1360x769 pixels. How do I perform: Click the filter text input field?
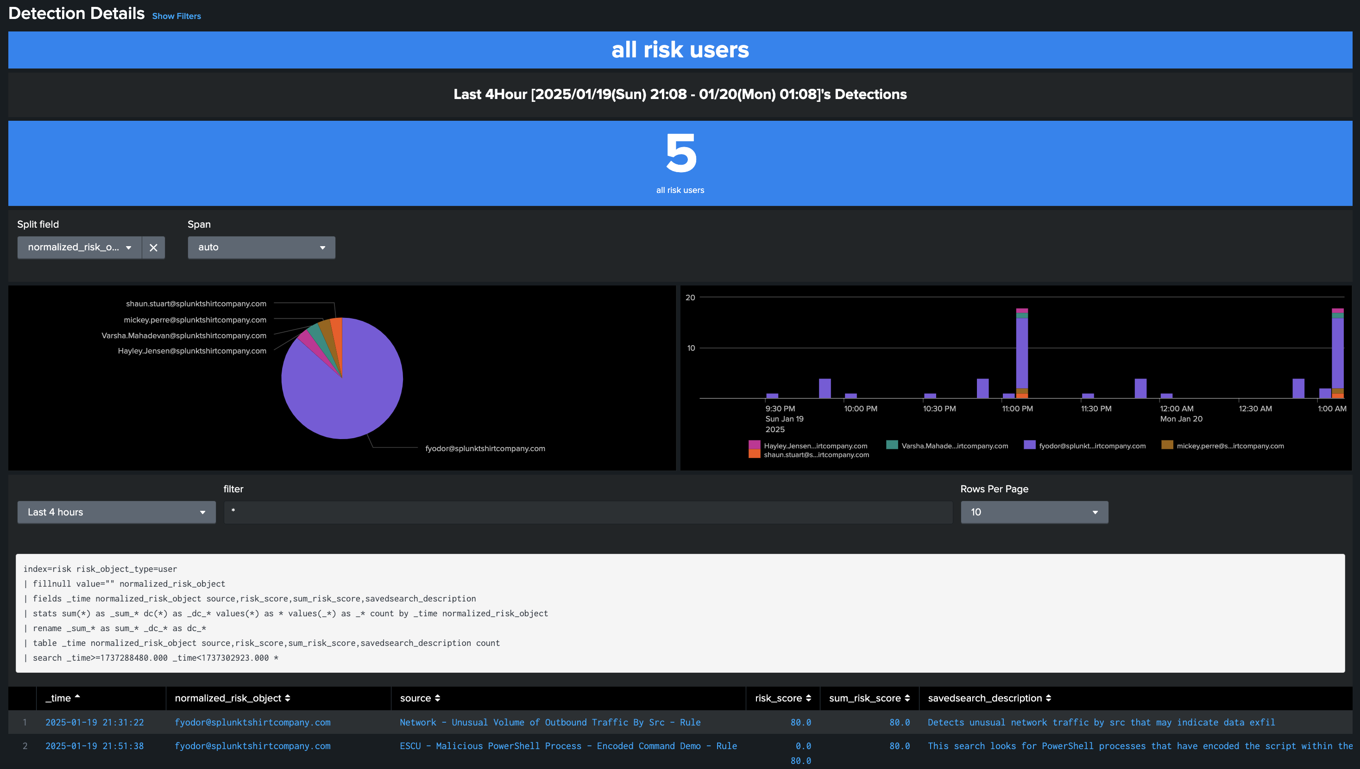pos(587,512)
